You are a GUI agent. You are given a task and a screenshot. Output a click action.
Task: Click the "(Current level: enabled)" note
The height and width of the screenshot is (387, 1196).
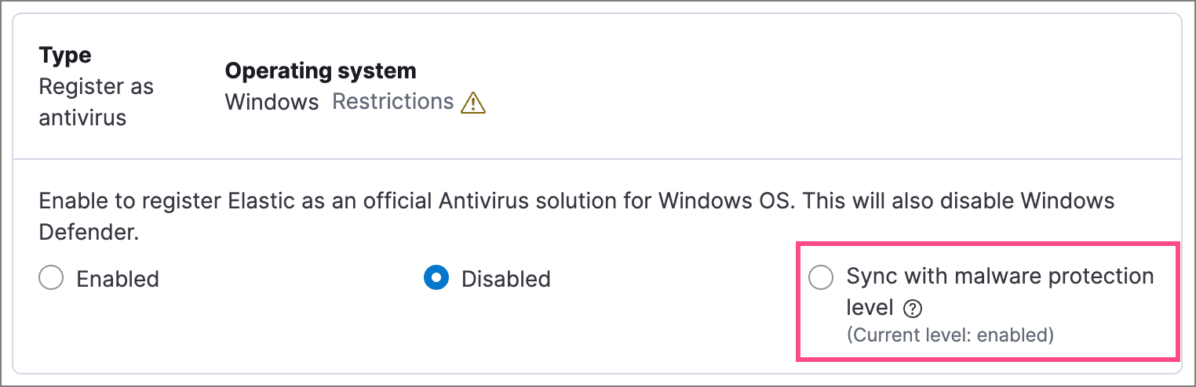tap(950, 335)
